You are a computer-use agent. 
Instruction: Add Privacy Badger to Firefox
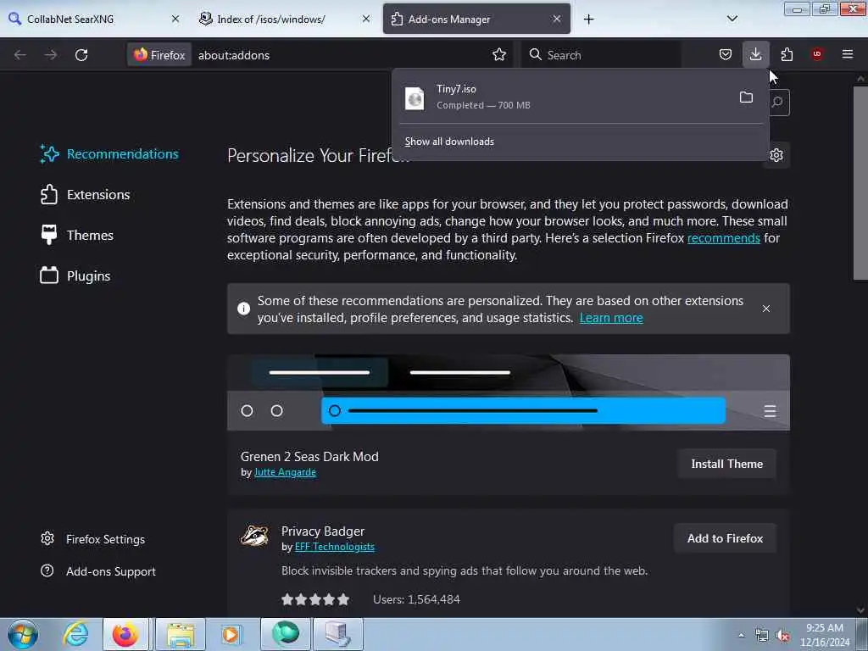point(726,538)
